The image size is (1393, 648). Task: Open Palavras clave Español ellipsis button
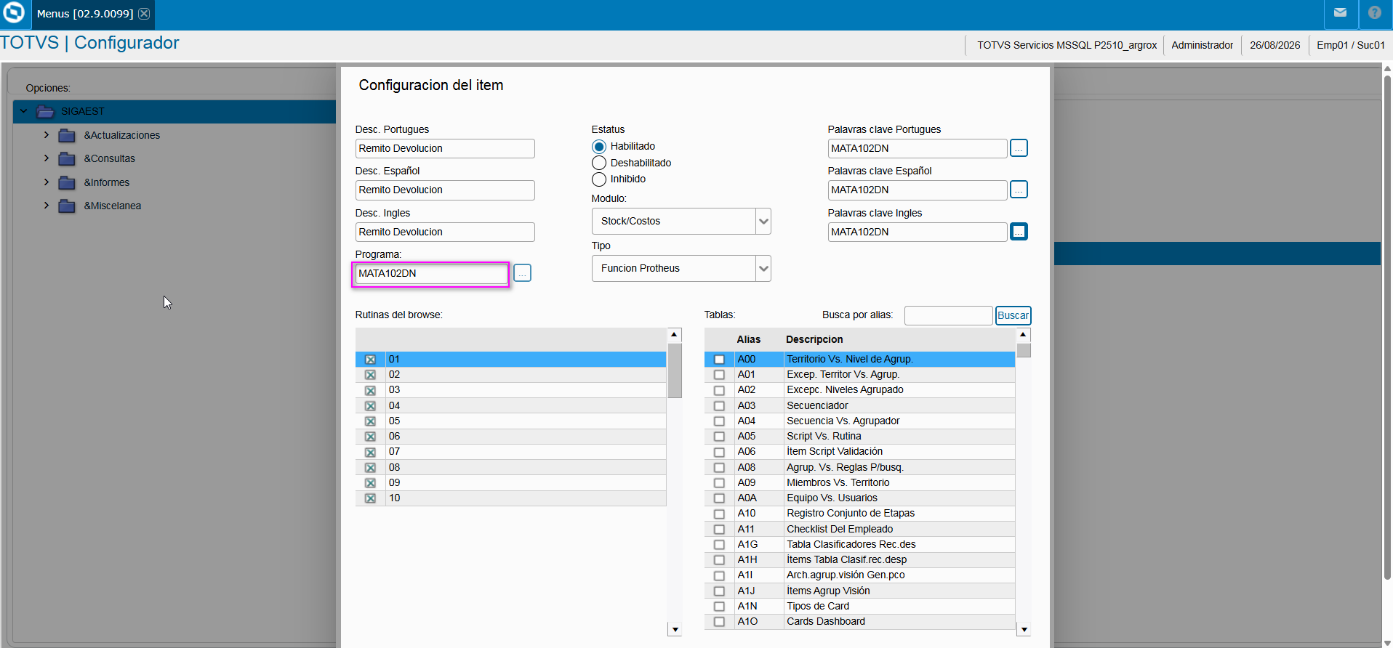tap(1019, 190)
